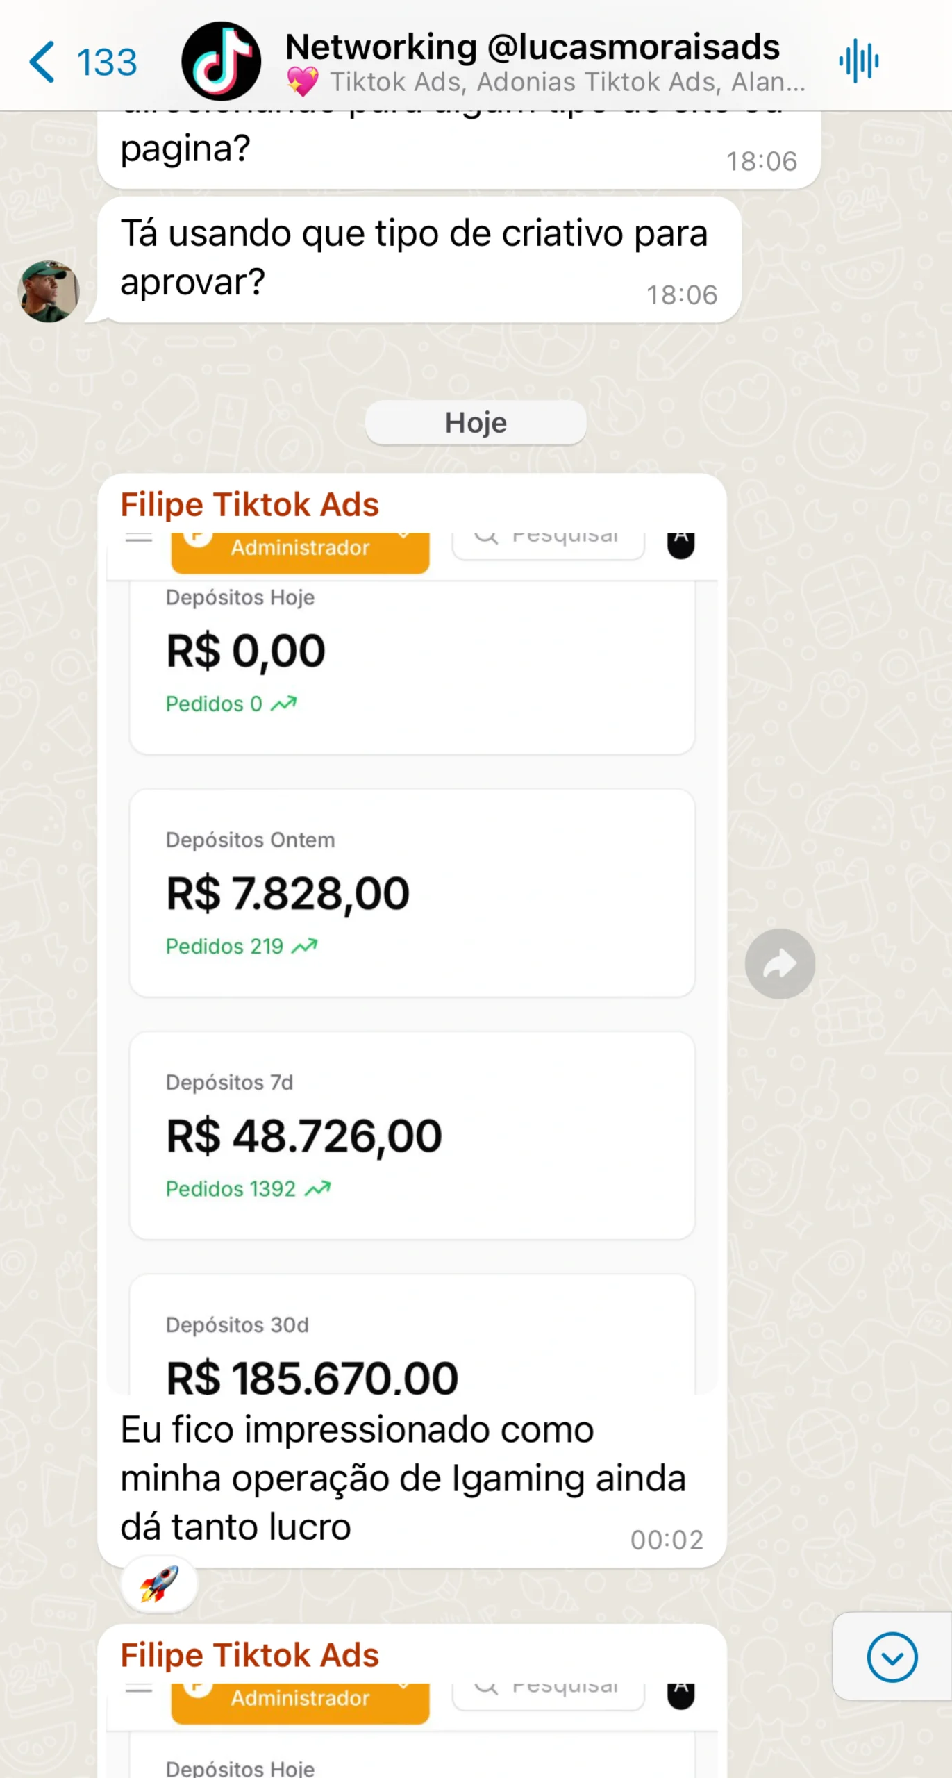This screenshot has width=952, height=1778.
Task: Tap the forward arrow beside the image
Action: point(780,964)
